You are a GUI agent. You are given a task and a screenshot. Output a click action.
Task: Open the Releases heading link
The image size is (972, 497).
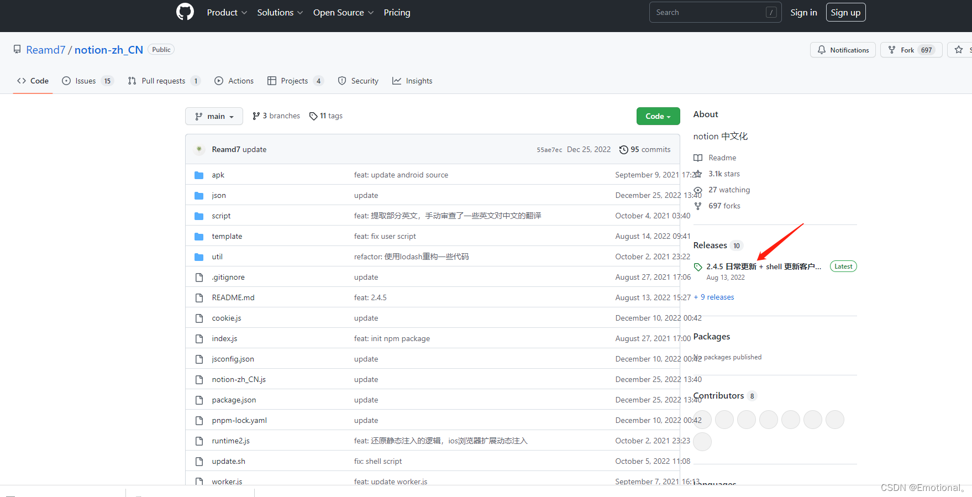click(710, 245)
